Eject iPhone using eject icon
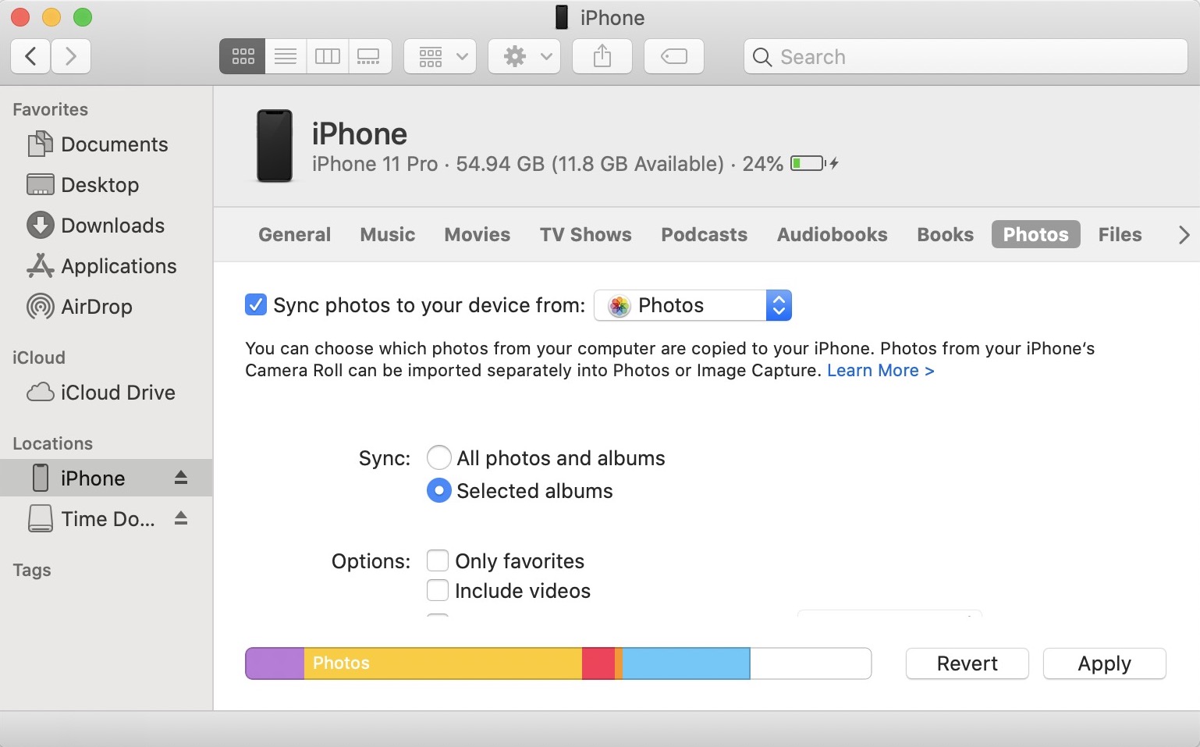 coord(181,478)
